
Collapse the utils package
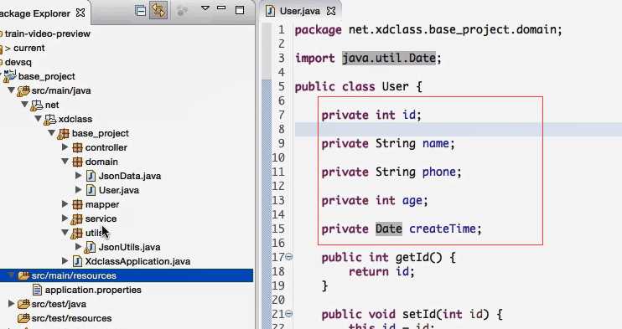coord(65,233)
